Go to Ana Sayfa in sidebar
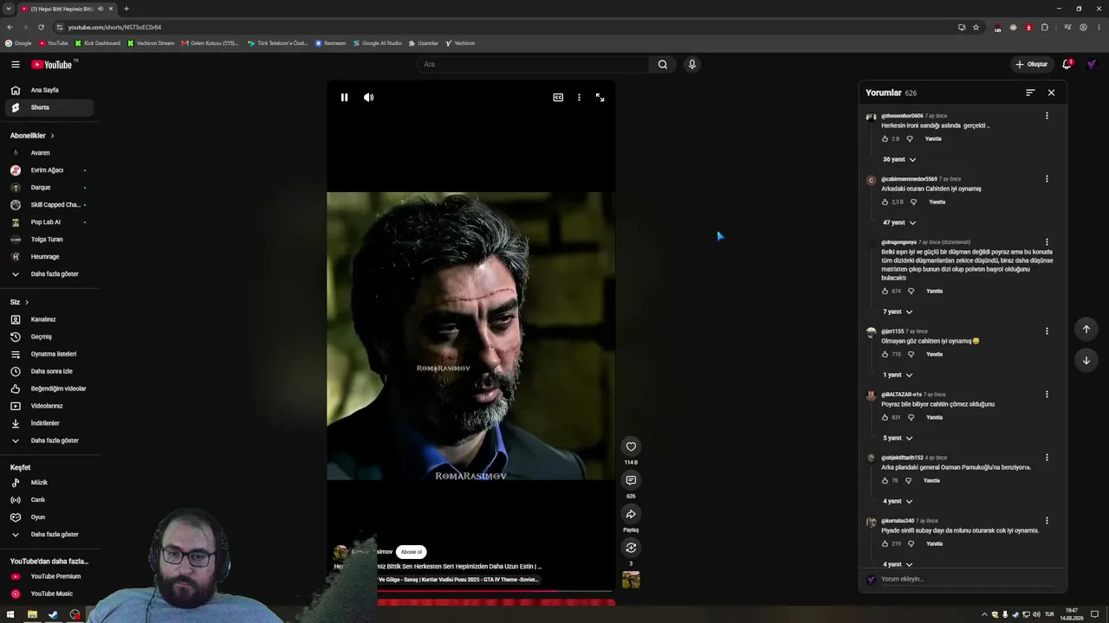Screen dimensions: 1109x623 tap(49, 90)
